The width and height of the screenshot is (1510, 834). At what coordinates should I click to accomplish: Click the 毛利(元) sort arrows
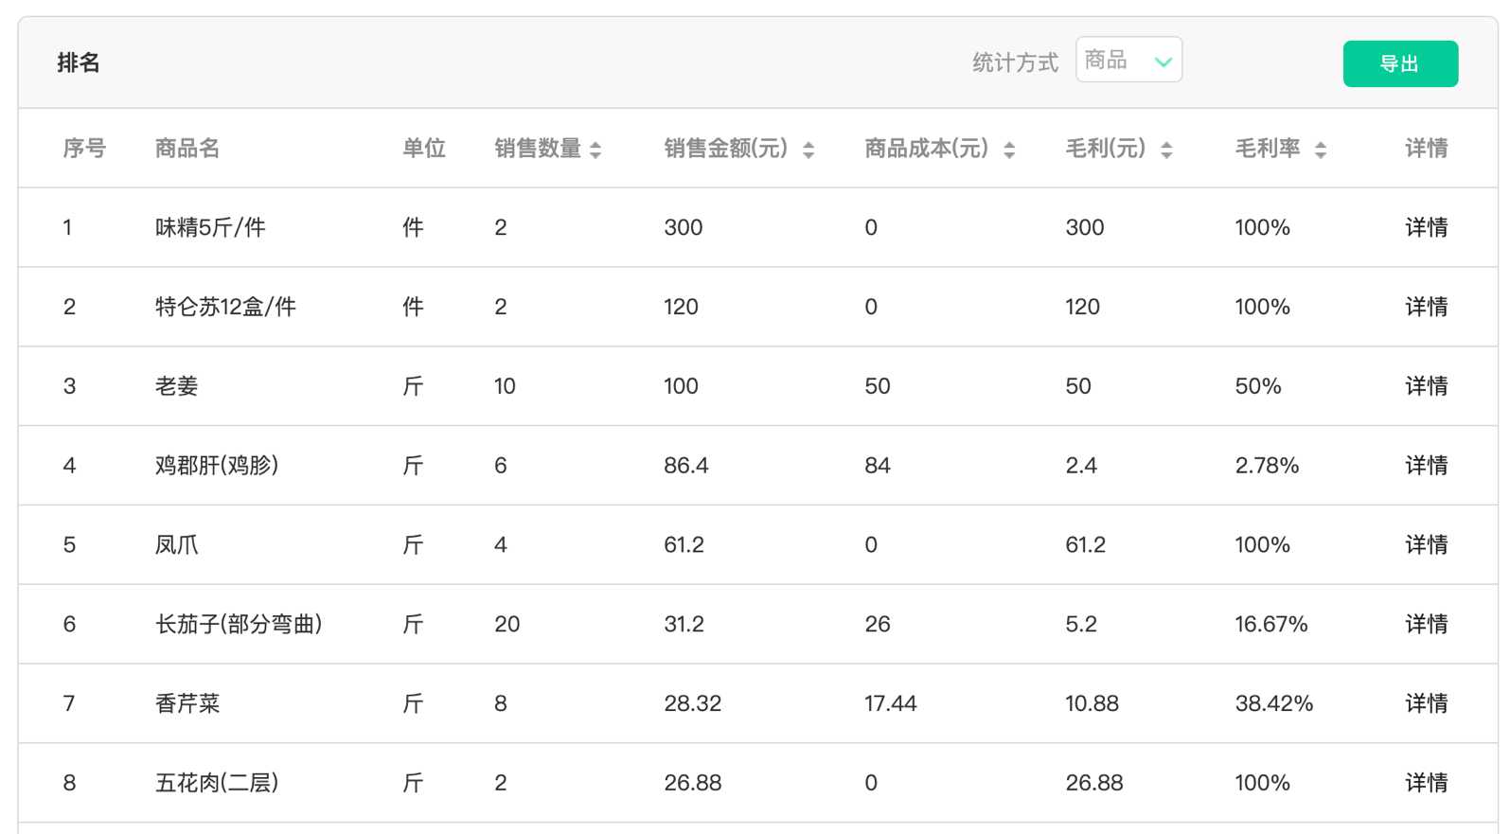pos(1166,150)
